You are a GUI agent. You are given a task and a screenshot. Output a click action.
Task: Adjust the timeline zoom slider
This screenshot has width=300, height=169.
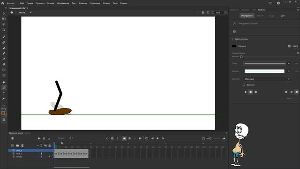point(210,138)
